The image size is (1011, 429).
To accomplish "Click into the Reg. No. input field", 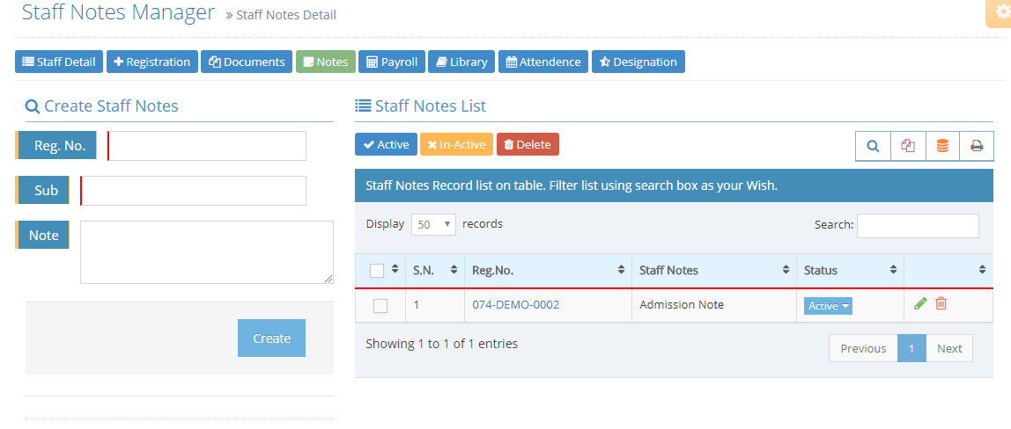I will click(207, 146).
